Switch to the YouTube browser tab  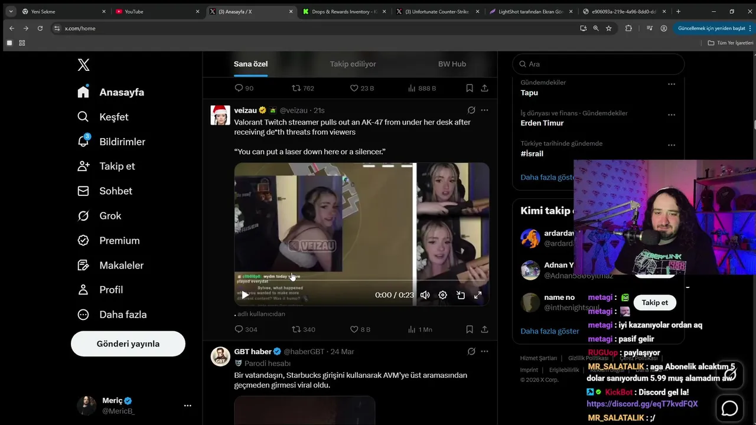[x=157, y=11]
